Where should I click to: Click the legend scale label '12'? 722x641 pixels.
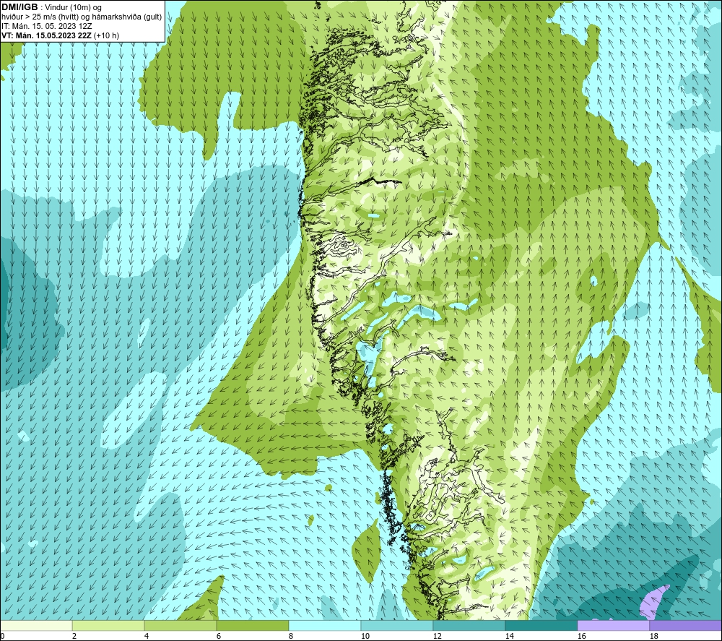(x=437, y=636)
